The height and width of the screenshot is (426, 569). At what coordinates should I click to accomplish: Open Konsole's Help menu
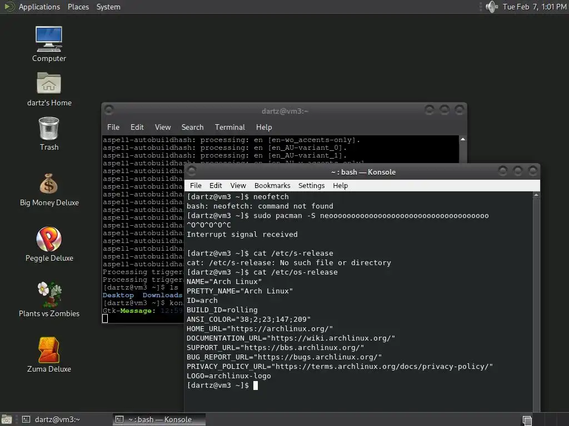[341, 185]
